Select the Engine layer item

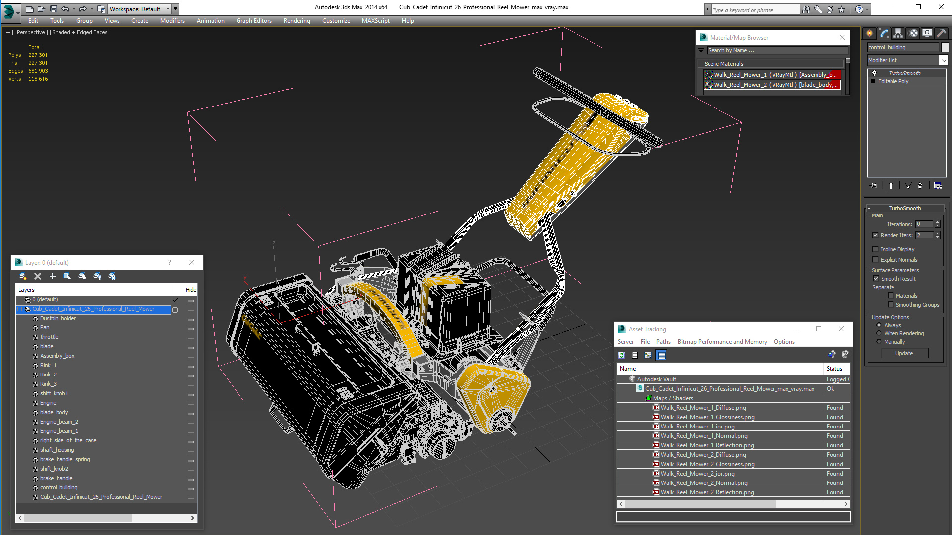[x=48, y=403]
